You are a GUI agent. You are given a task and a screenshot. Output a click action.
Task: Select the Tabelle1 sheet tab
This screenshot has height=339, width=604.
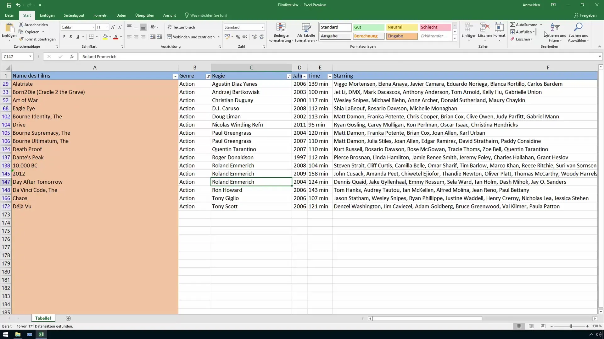tap(43, 318)
